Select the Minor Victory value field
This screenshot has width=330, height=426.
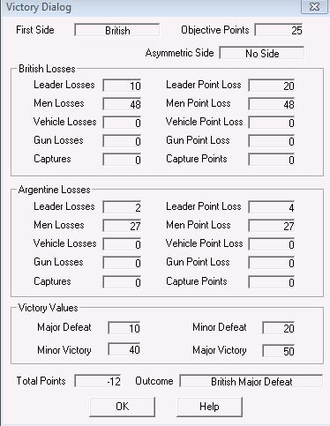coord(124,349)
